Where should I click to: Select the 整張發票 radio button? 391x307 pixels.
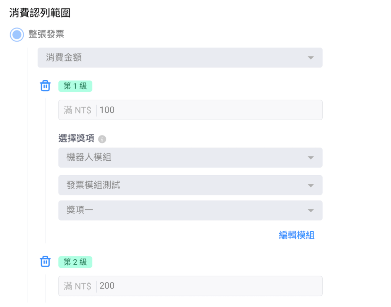coord(17,34)
